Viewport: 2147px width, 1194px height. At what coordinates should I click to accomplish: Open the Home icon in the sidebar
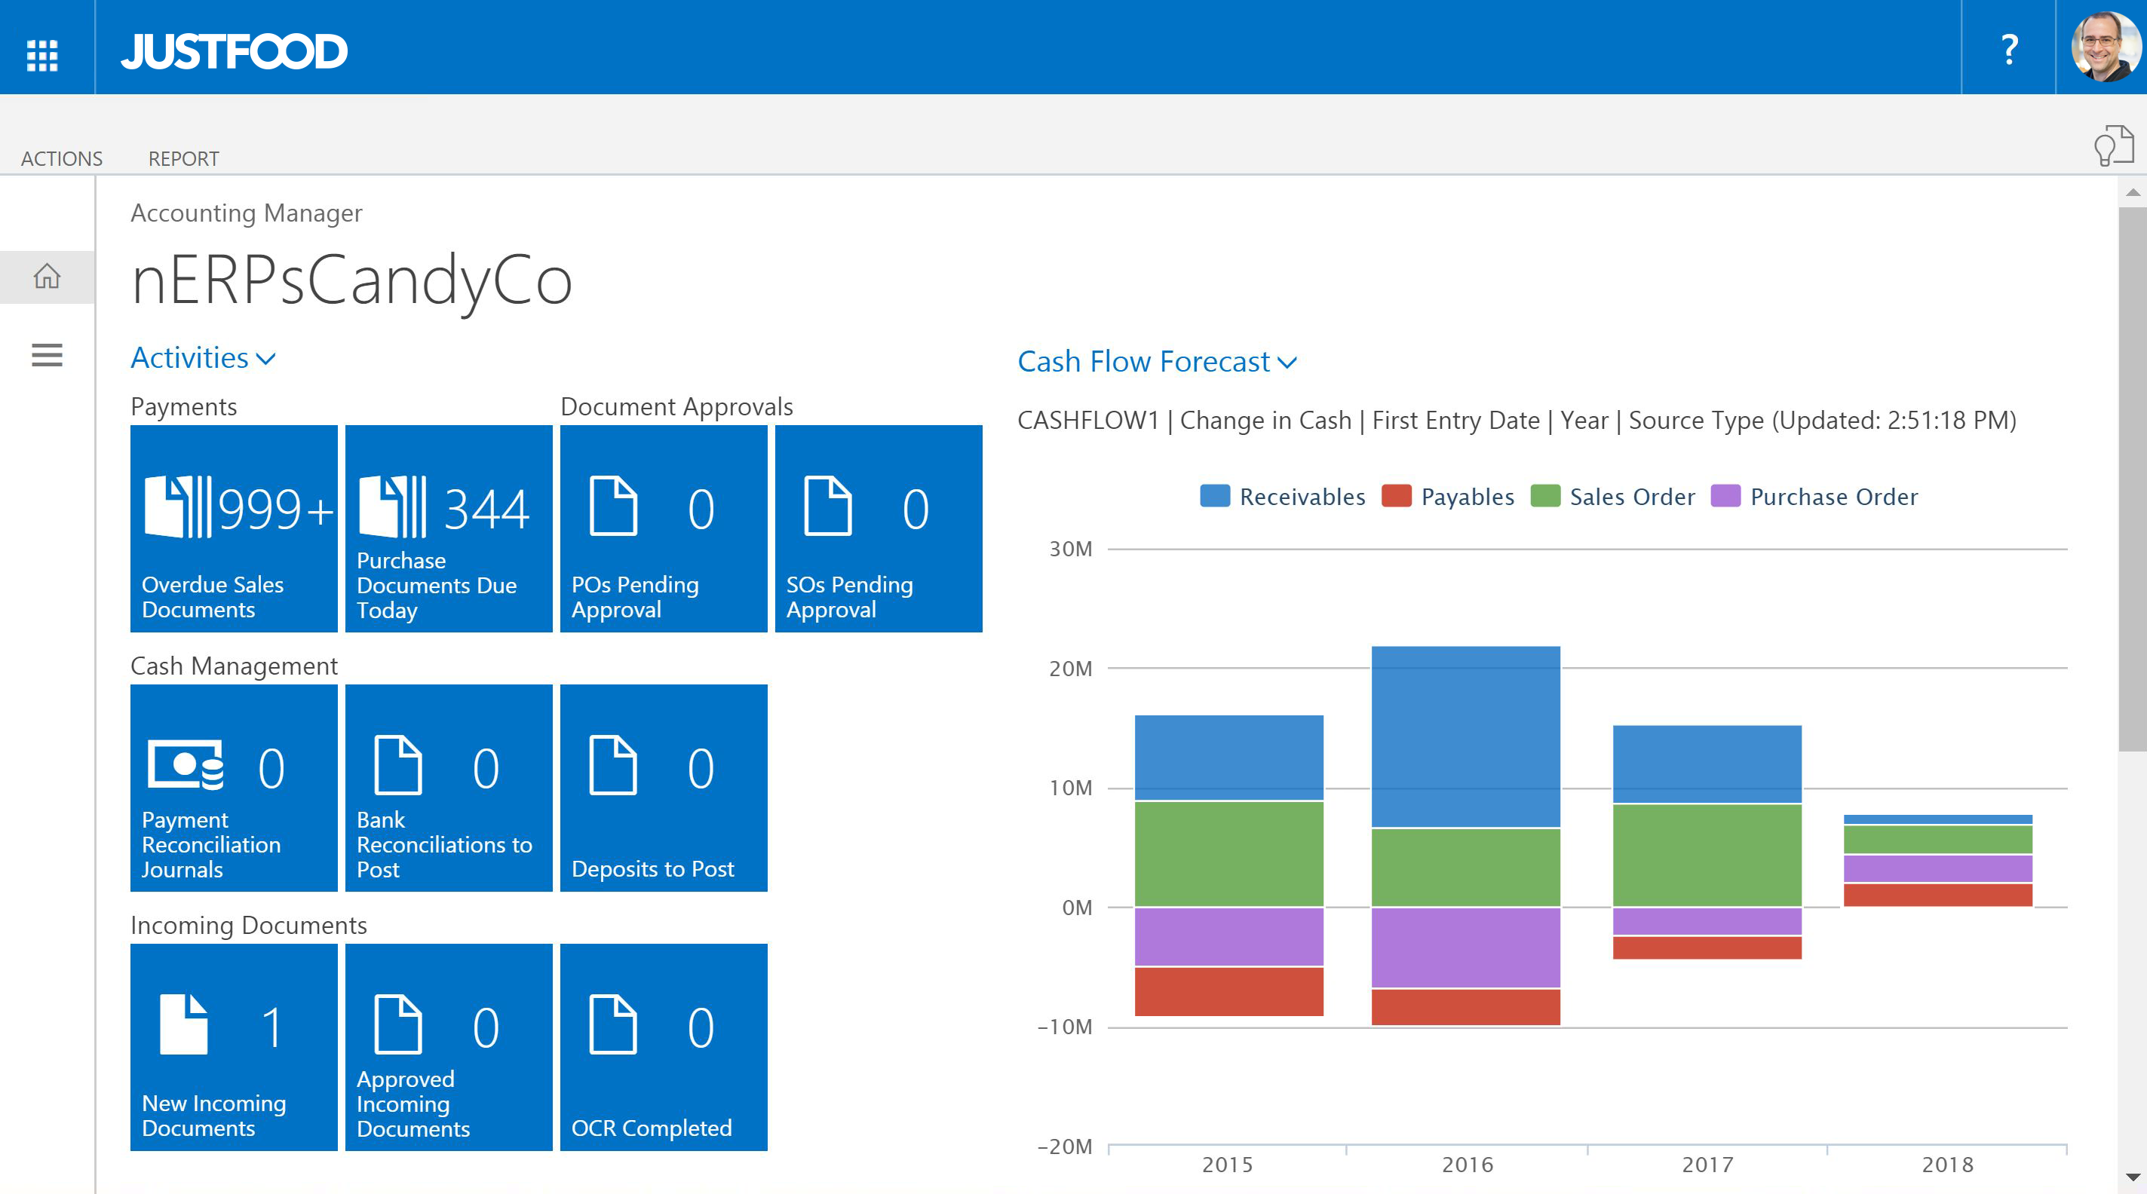(46, 277)
